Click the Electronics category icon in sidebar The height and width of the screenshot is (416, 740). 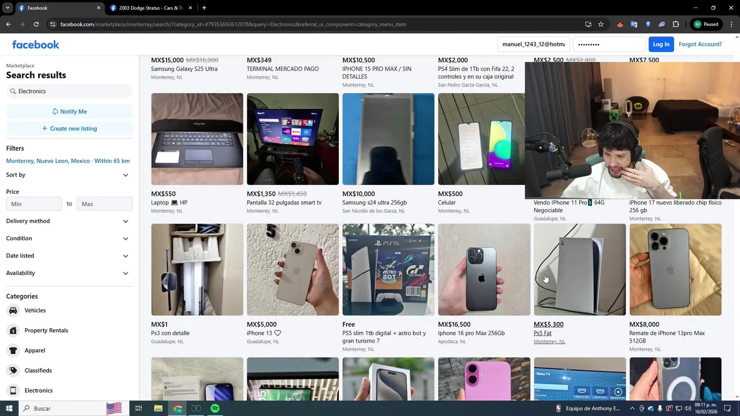click(13, 391)
